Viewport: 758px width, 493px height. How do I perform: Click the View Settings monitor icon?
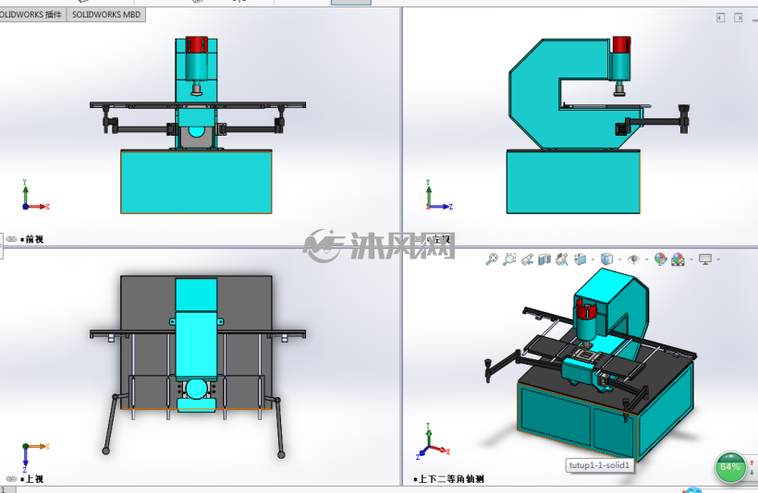(705, 259)
